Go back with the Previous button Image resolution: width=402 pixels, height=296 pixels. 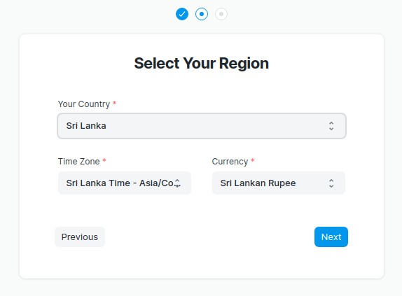tap(80, 237)
